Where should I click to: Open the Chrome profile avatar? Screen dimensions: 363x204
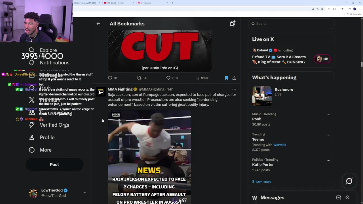(x=354, y=9)
